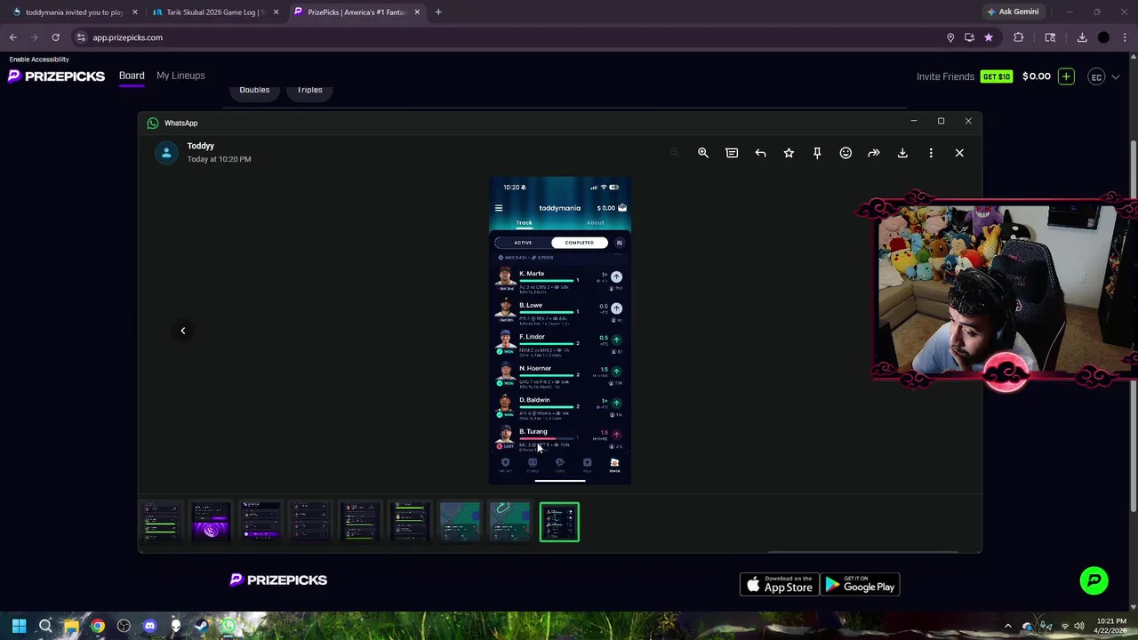Star the WhatsApp image message
This screenshot has height=640, width=1138.
click(x=789, y=153)
